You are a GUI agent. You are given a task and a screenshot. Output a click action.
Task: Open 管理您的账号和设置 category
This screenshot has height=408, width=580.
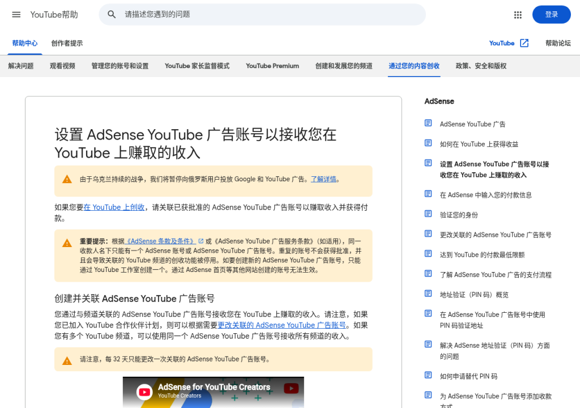click(x=120, y=66)
